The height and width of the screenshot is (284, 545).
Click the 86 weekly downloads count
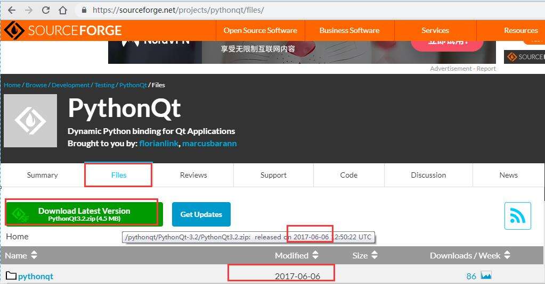[471, 277]
